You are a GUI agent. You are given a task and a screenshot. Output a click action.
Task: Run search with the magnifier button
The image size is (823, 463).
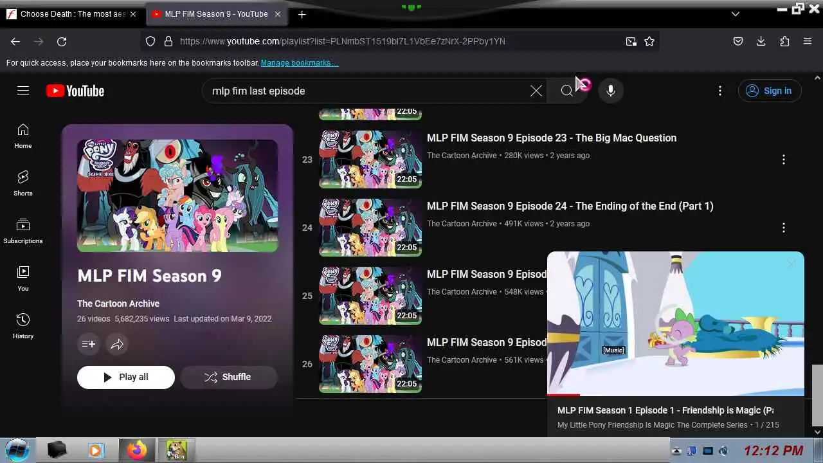(x=566, y=91)
